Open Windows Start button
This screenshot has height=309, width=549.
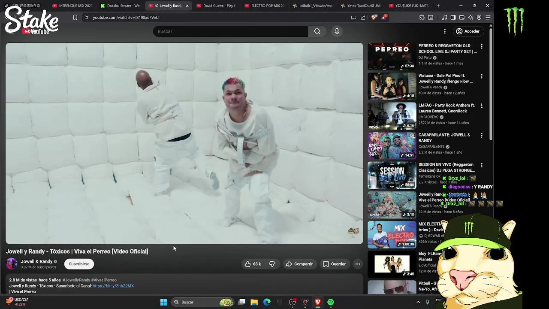click(x=163, y=302)
